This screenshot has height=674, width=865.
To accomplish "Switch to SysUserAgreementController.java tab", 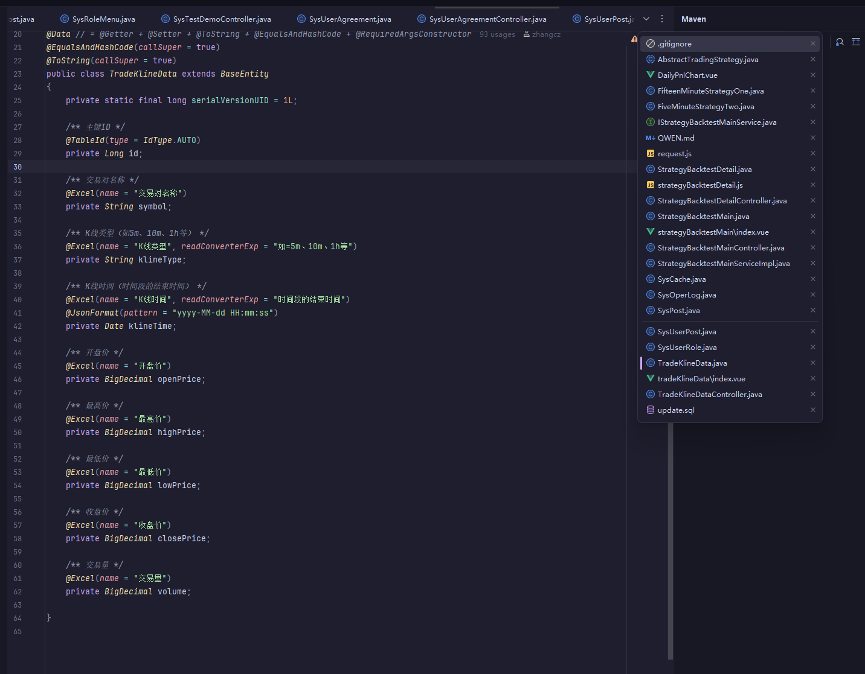I will click(482, 19).
